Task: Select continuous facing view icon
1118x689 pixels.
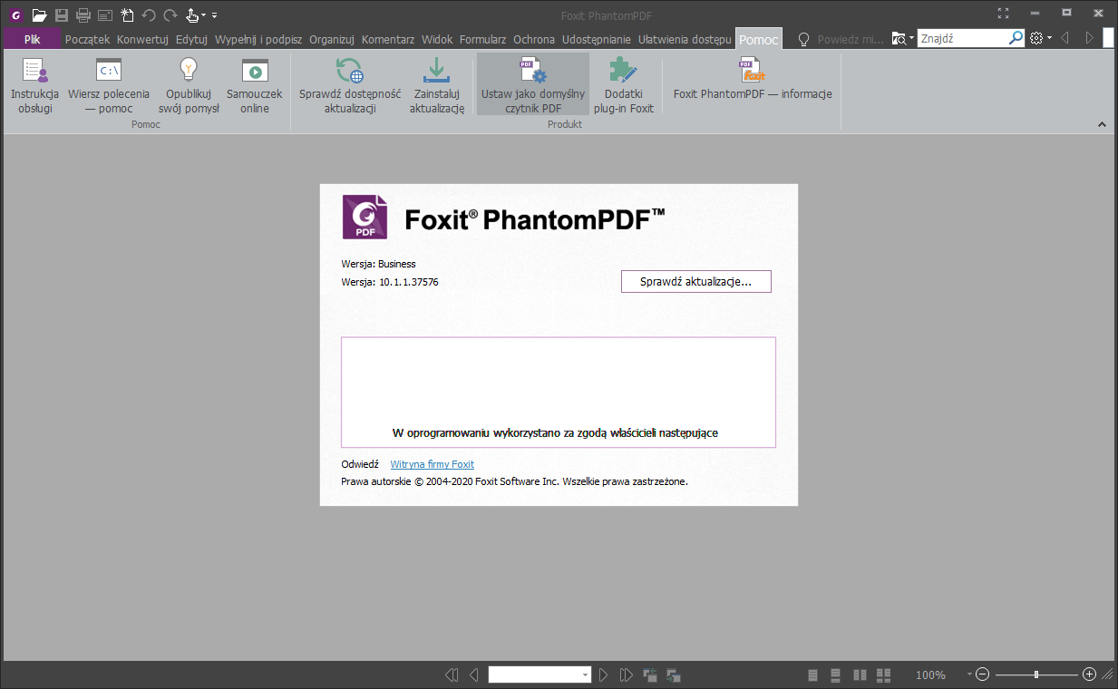Action: pyautogui.click(x=883, y=674)
